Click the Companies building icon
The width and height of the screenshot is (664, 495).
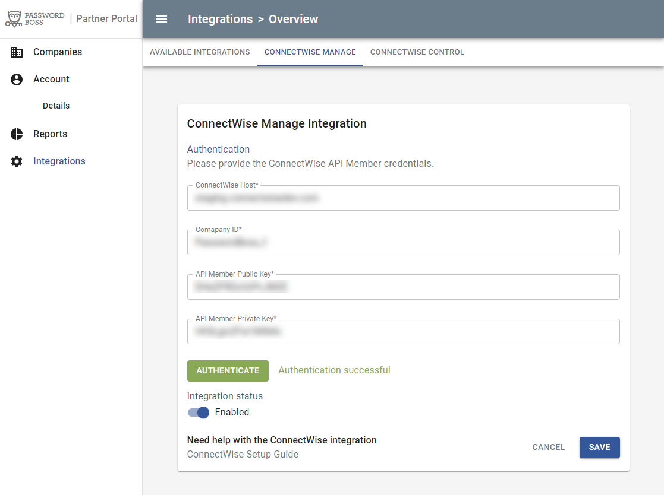17,52
